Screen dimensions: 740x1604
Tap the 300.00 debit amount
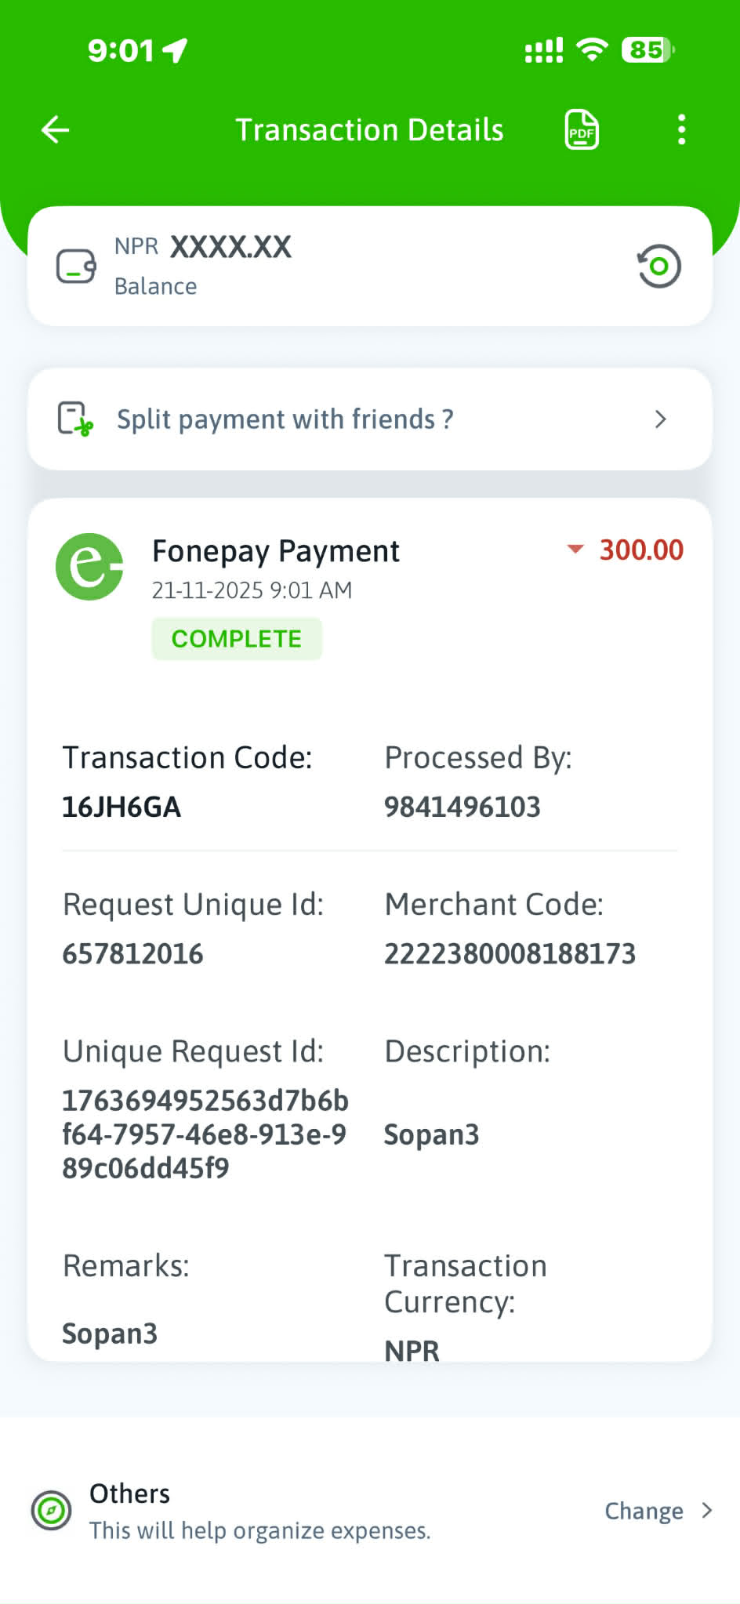tap(640, 550)
